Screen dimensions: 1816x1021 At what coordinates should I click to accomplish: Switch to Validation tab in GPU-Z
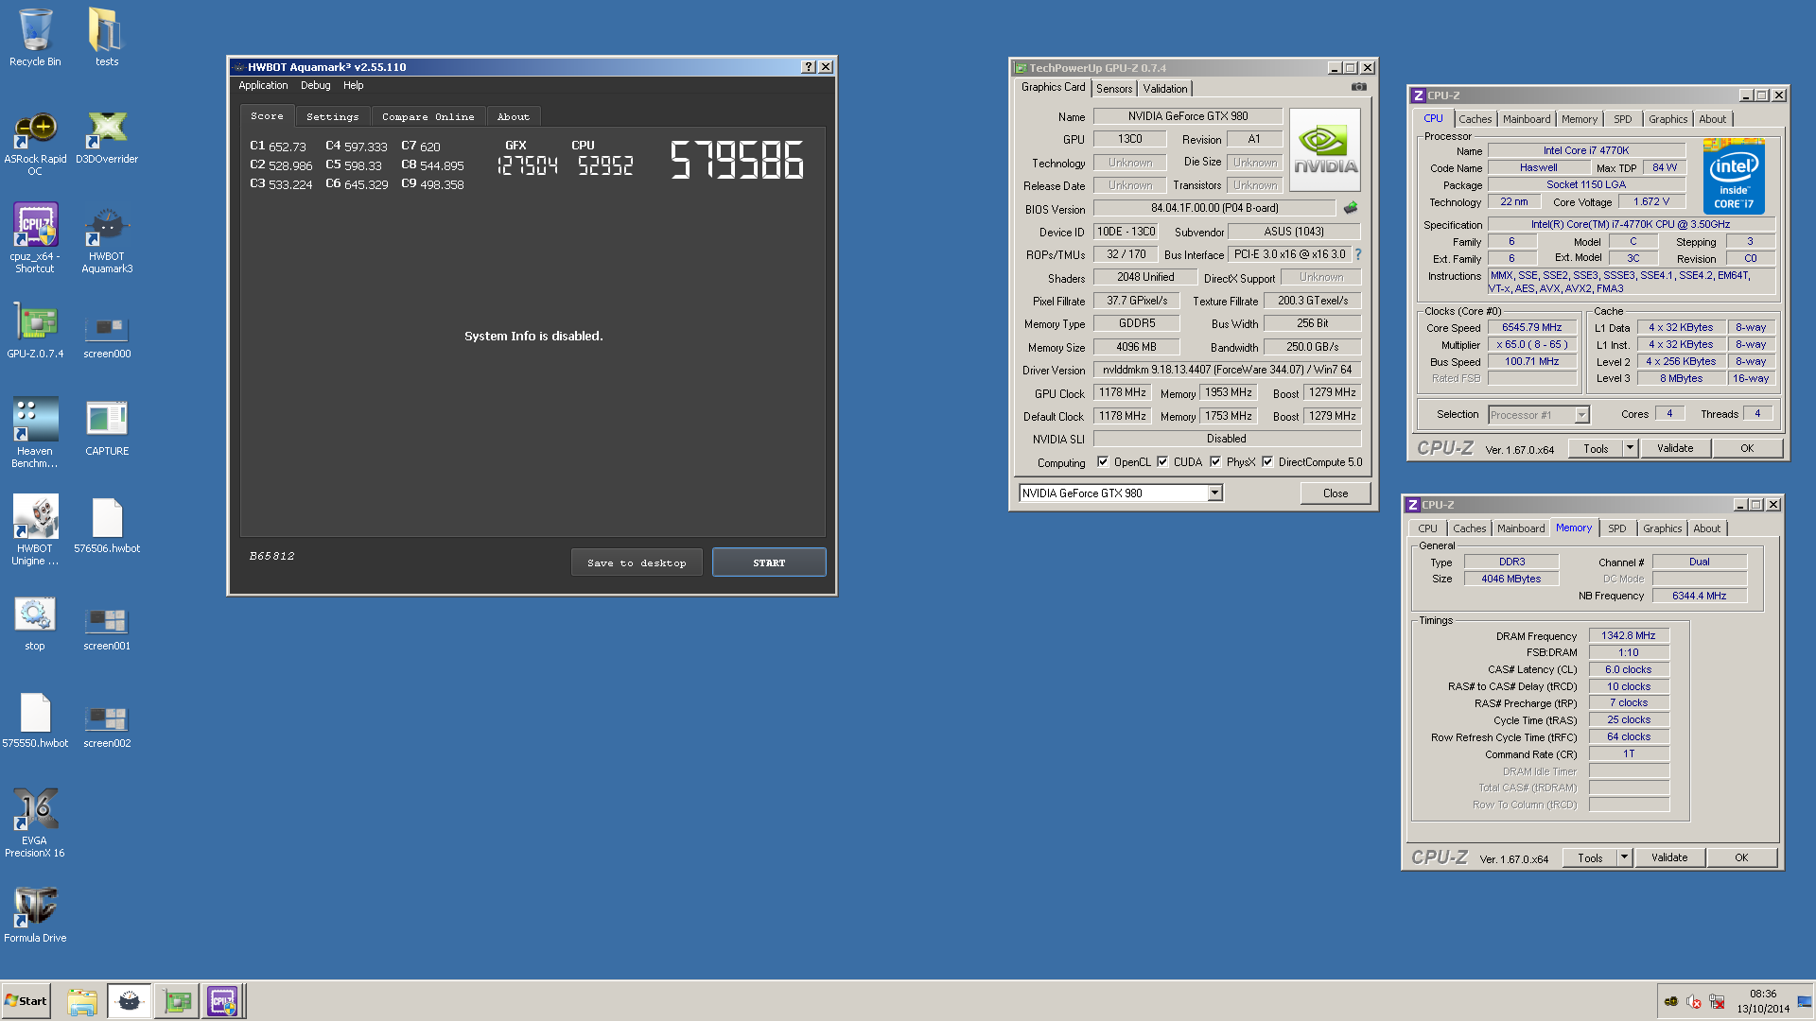1165,88
